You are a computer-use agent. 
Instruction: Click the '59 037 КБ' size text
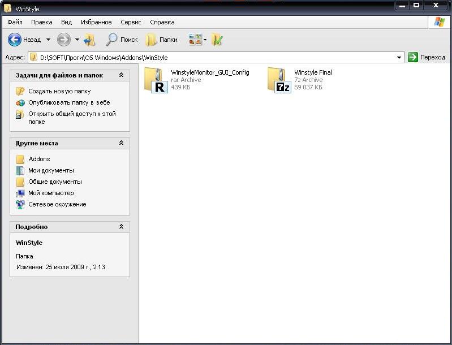coord(308,87)
